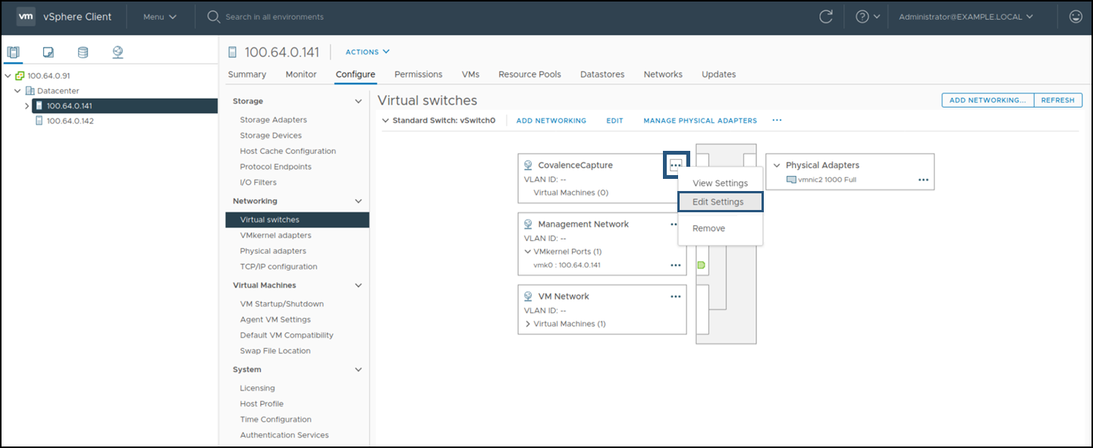This screenshot has width=1093, height=448.
Task: Collapse the Storage section in sidebar
Action: (x=359, y=101)
